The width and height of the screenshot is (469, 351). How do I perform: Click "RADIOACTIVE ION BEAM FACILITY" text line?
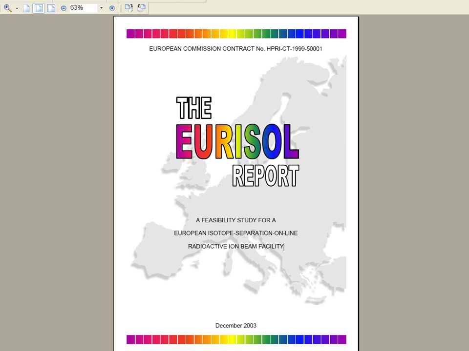click(x=235, y=246)
